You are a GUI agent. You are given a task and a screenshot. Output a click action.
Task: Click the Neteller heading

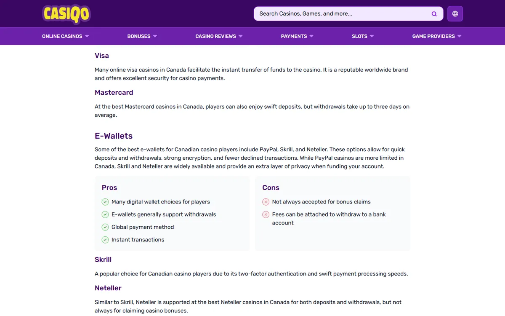[108, 288]
